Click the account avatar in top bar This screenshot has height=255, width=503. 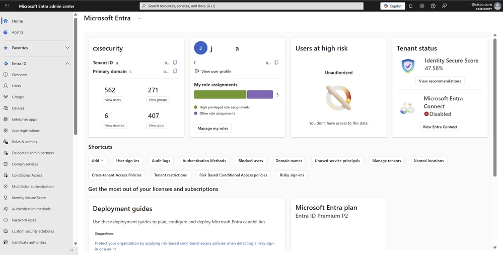pos(497,6)
